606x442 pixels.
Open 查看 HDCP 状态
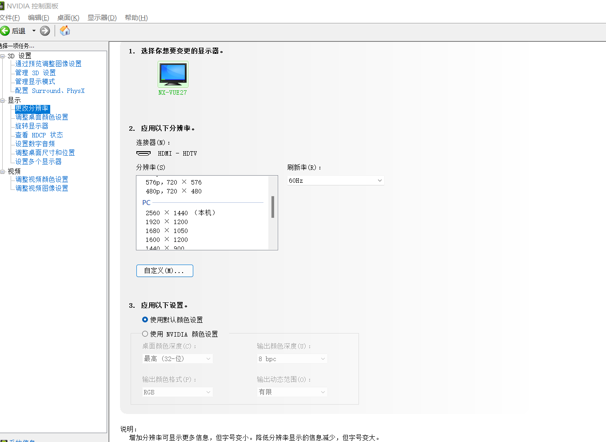[x=39, y=135]
